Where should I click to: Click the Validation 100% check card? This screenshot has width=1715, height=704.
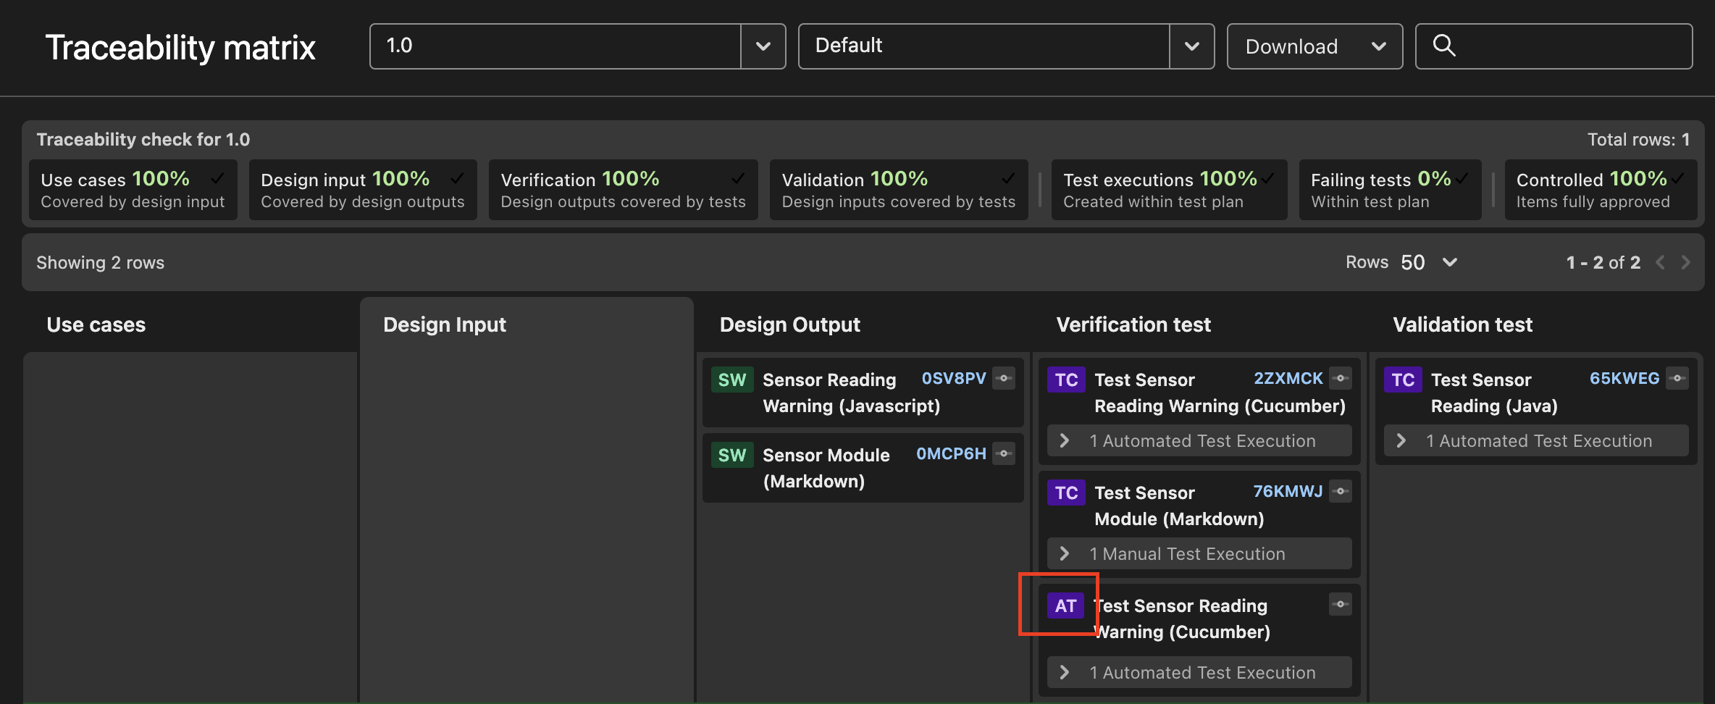(899, 190)
